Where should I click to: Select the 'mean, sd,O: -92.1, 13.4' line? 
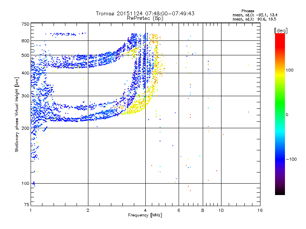point(255,15)
